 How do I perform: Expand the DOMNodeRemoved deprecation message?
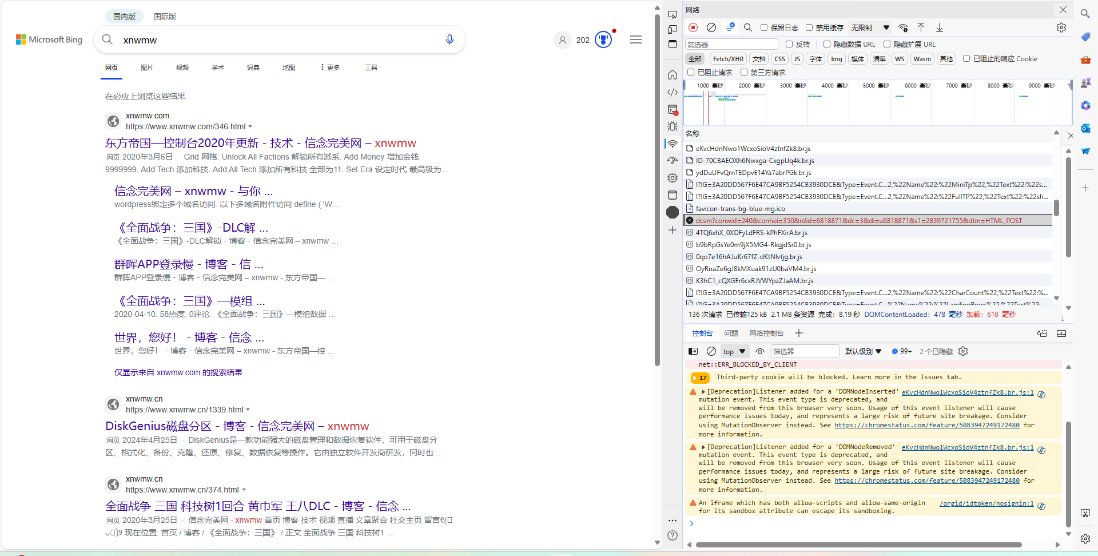703,447
